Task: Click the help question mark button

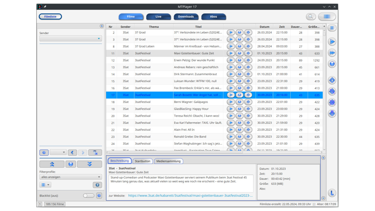Action: click(97, 185)
